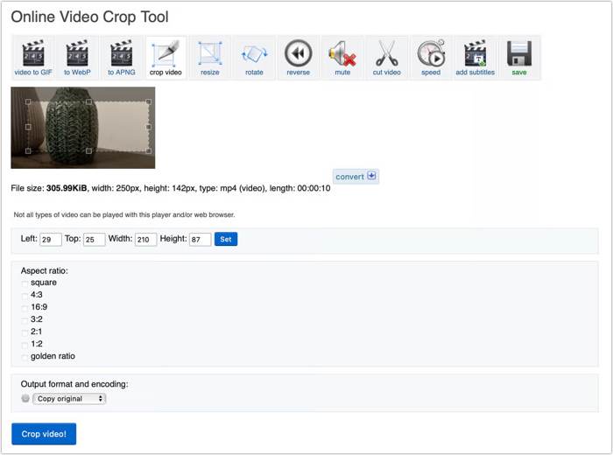Enable the 1:2 aspect ratio
The width and height of the screenshot is (613, 455).
[25, 345]
